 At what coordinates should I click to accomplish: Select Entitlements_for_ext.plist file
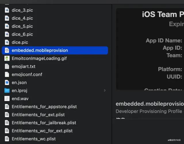coord(55,115)
